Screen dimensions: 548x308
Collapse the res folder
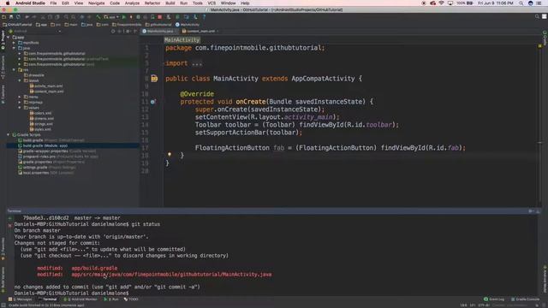pyautogui.click(x=14, y=70)
